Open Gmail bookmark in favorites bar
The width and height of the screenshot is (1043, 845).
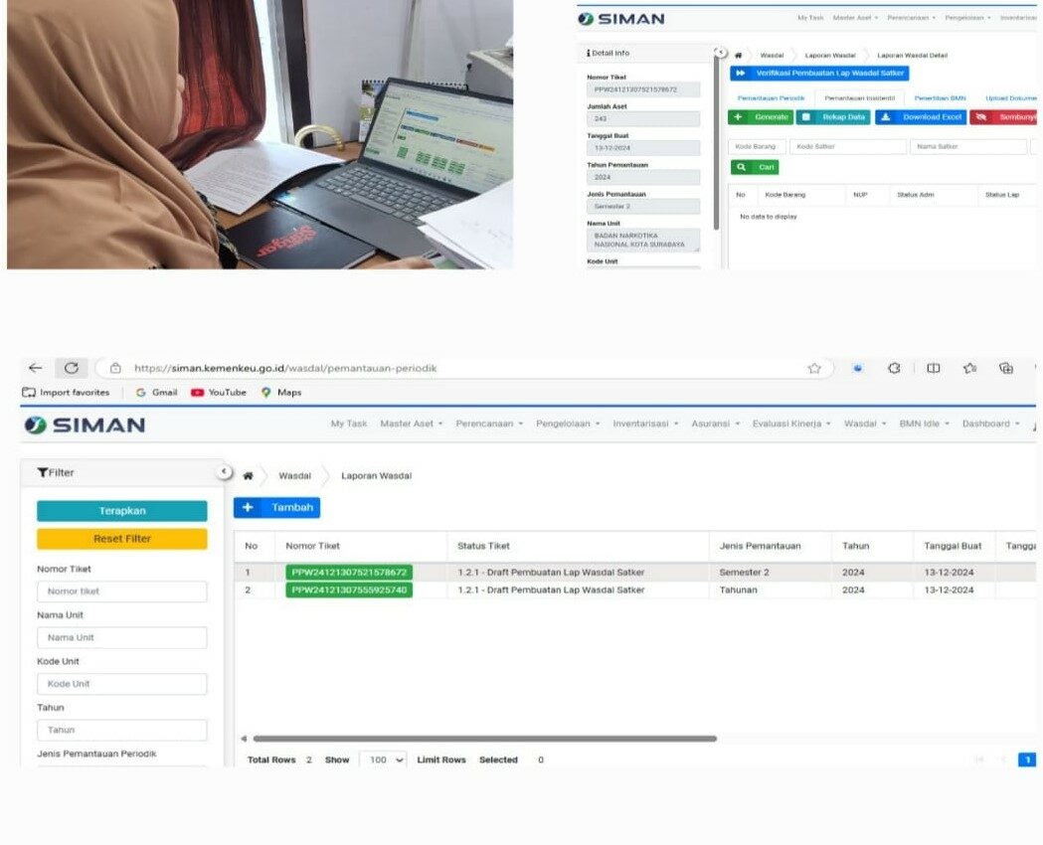pyautogui.click(x=156, y=393)
